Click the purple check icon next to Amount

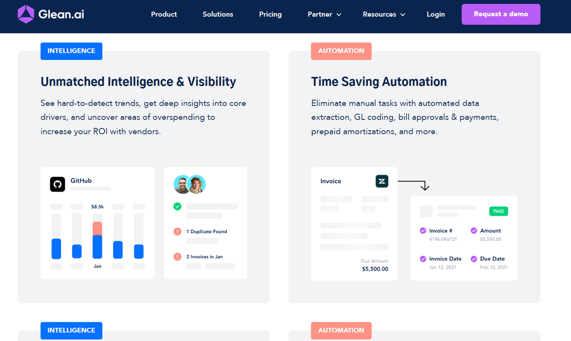[x=474, y=231]
